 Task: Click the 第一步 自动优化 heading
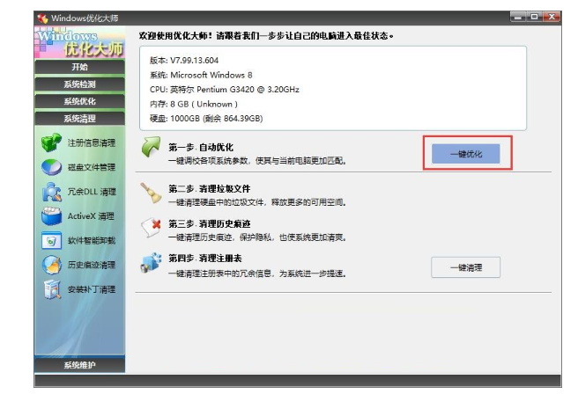click(x=201, y=147)
